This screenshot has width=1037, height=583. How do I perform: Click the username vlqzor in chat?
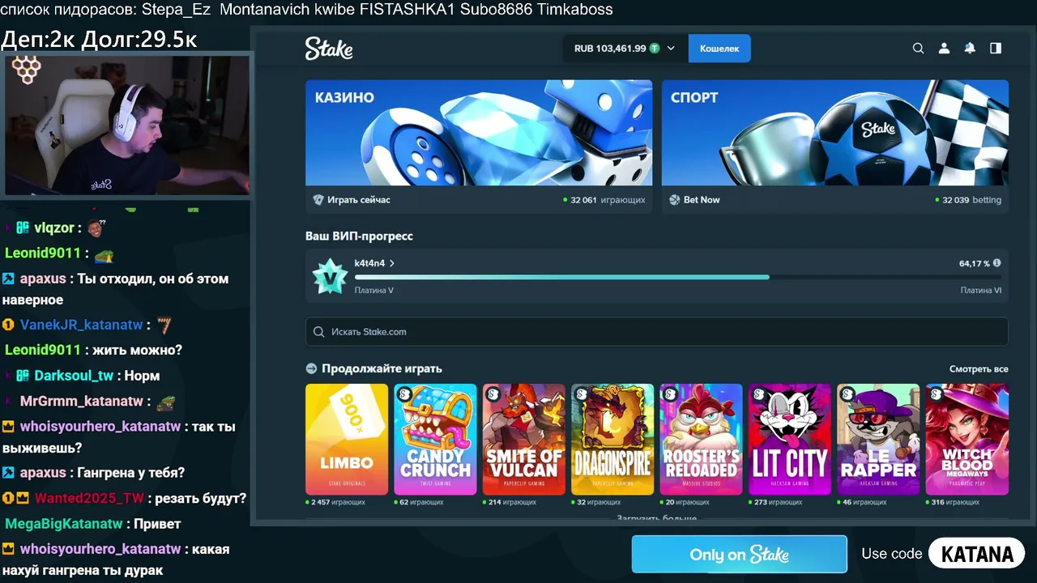[54, 228]
